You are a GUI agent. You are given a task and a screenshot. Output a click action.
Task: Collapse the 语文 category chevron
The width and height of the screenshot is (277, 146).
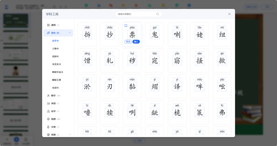70,33
